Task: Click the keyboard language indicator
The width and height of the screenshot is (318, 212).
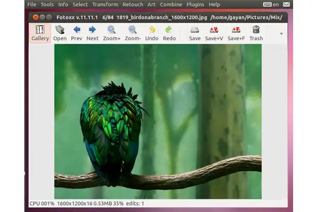Action: [269, 4]
